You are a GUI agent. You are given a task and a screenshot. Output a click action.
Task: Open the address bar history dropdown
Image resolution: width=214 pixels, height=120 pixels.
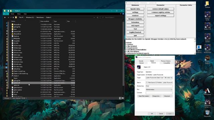tap(94, 17)
